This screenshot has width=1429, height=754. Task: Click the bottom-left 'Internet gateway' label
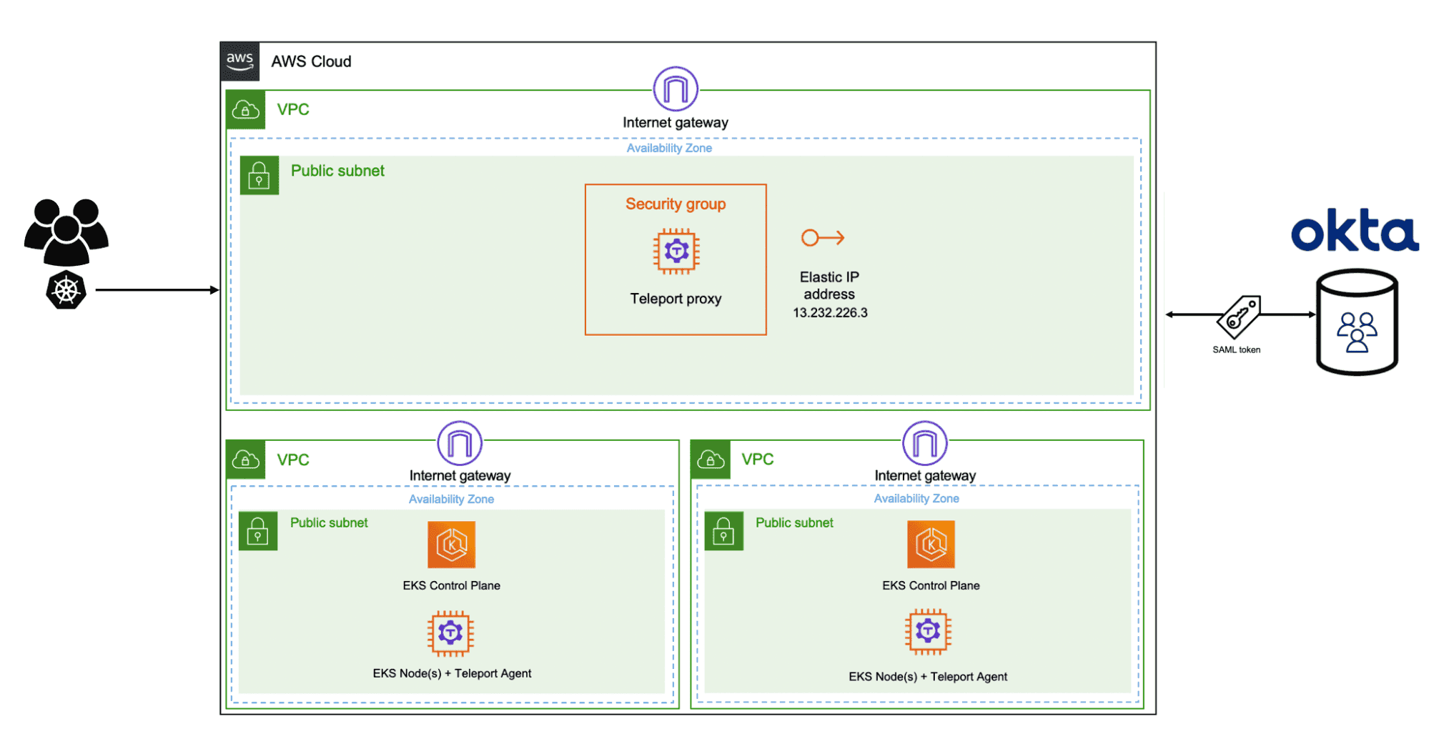click(x=460, y=476)
